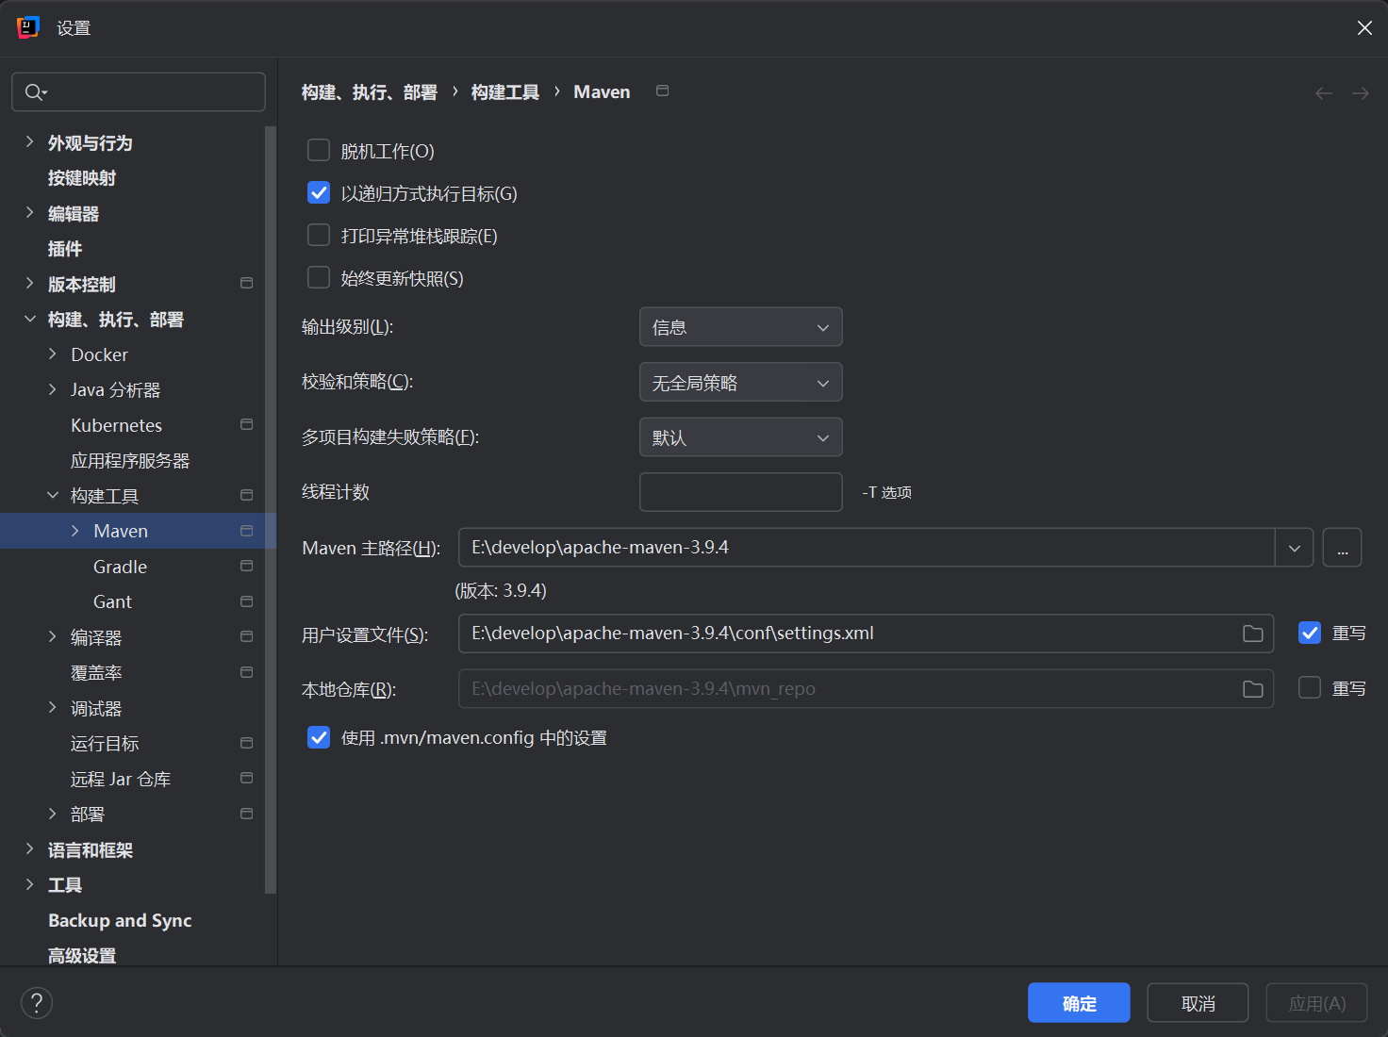Click the 用户设置文件 path field
The height and width of the screenshot is (1037, 1388).
pos(866,634)
